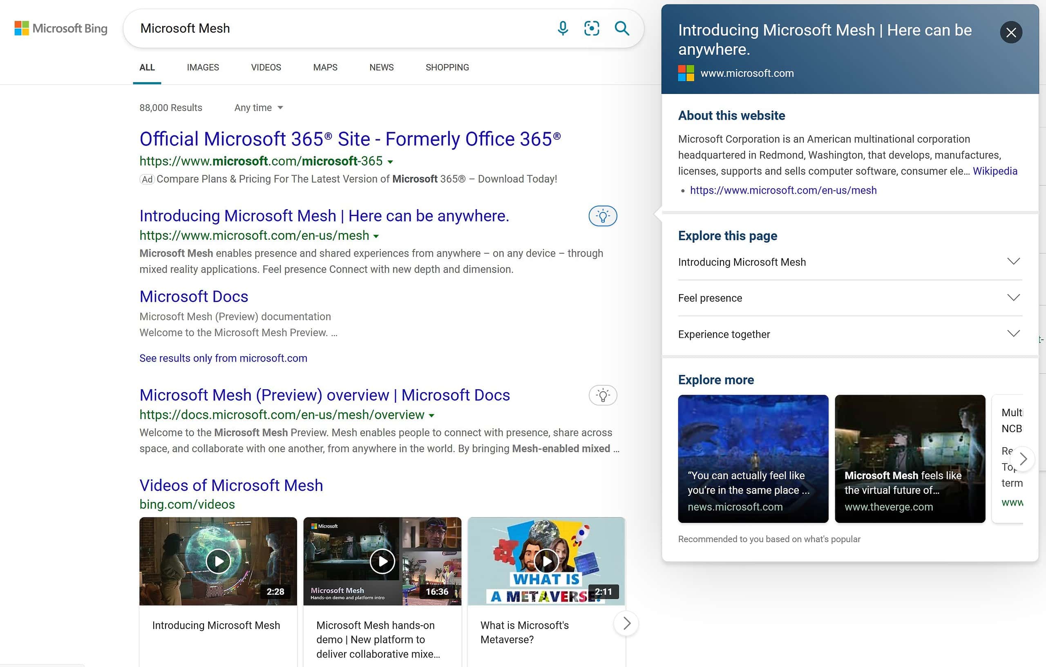Click bing.com/videos green URL text

point(187,504)
